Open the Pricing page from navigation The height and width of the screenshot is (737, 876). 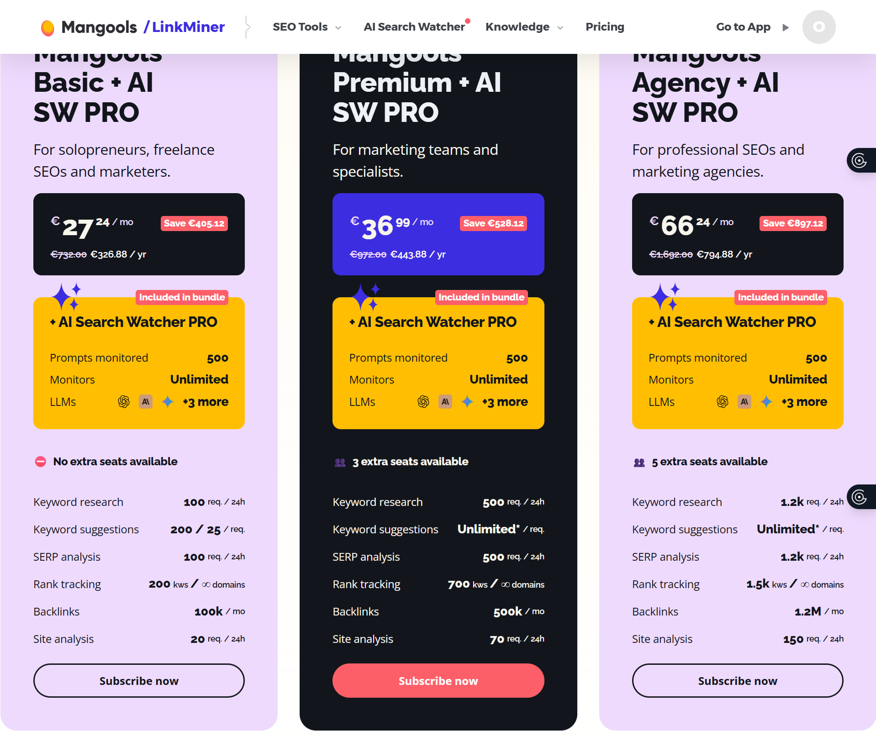605,27
